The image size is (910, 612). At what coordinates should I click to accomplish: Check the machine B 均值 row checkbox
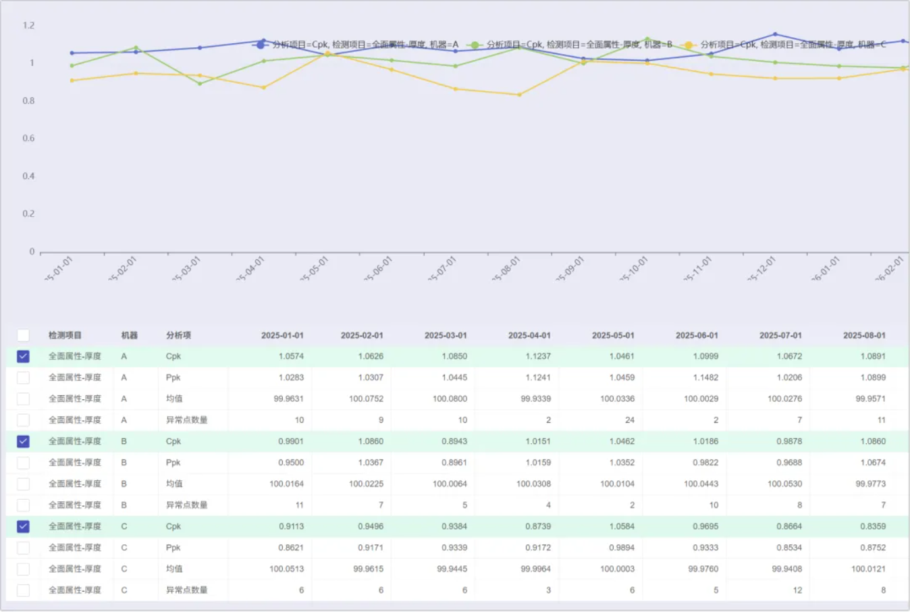point(23,484)
